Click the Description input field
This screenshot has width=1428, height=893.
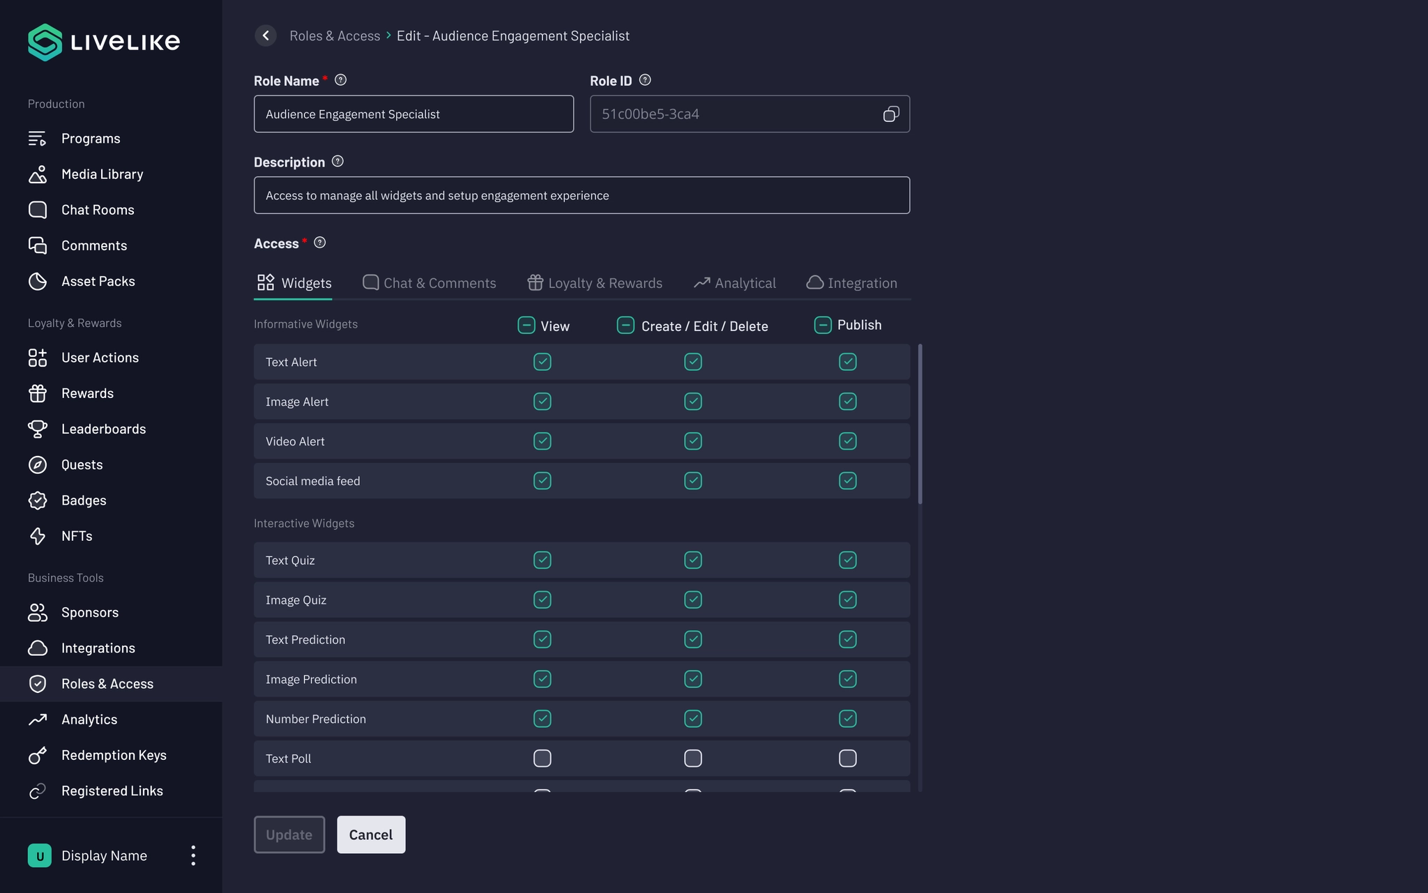(x=582, y=196)
